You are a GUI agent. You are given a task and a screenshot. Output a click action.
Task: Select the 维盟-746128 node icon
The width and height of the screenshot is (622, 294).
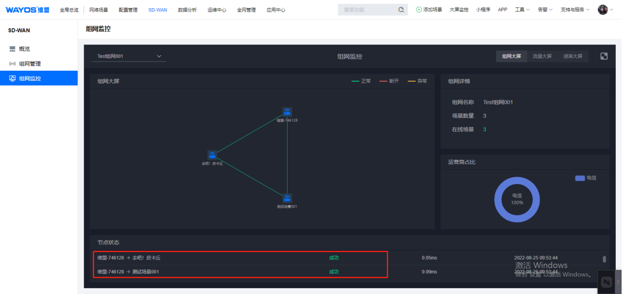tap(287, 112)
